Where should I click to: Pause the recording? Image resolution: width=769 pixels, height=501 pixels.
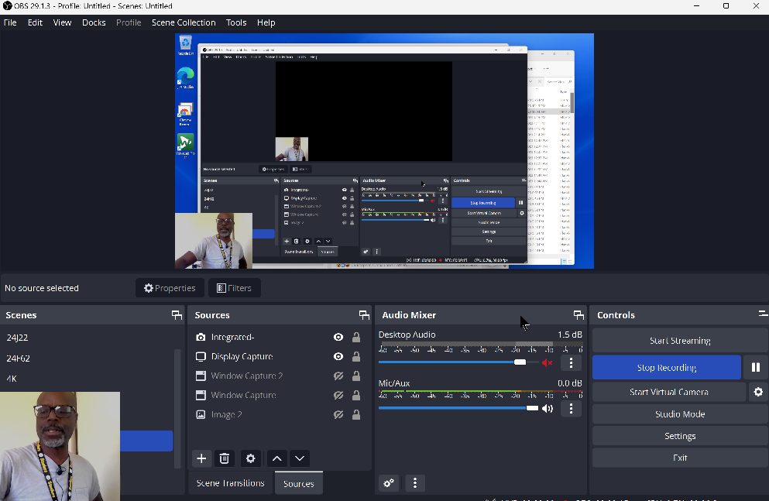point(756,367)
